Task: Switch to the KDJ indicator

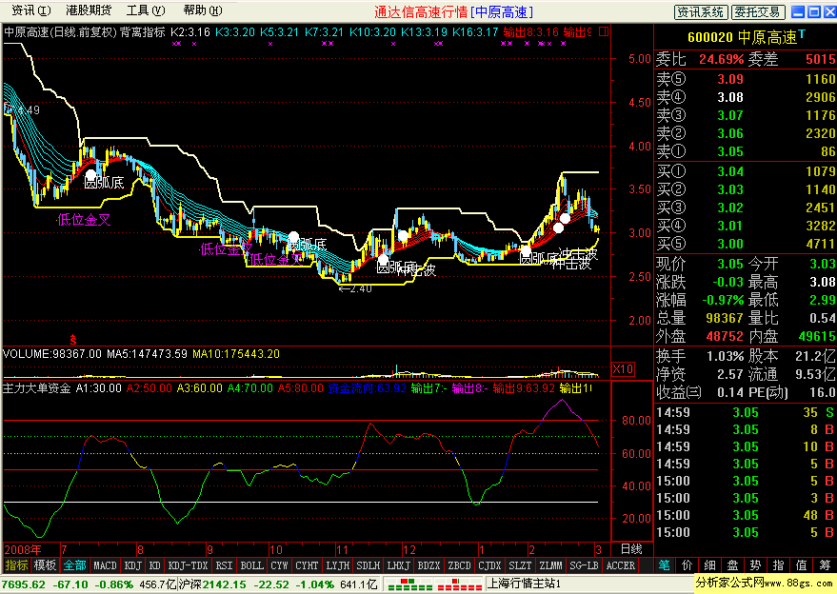Action: tap(133, 565)
